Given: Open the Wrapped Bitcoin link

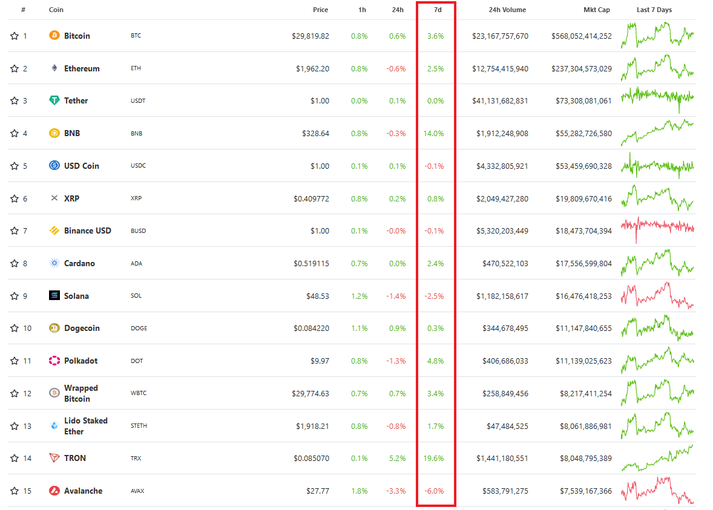Looking at the screenshot, I should click(81, 393).
